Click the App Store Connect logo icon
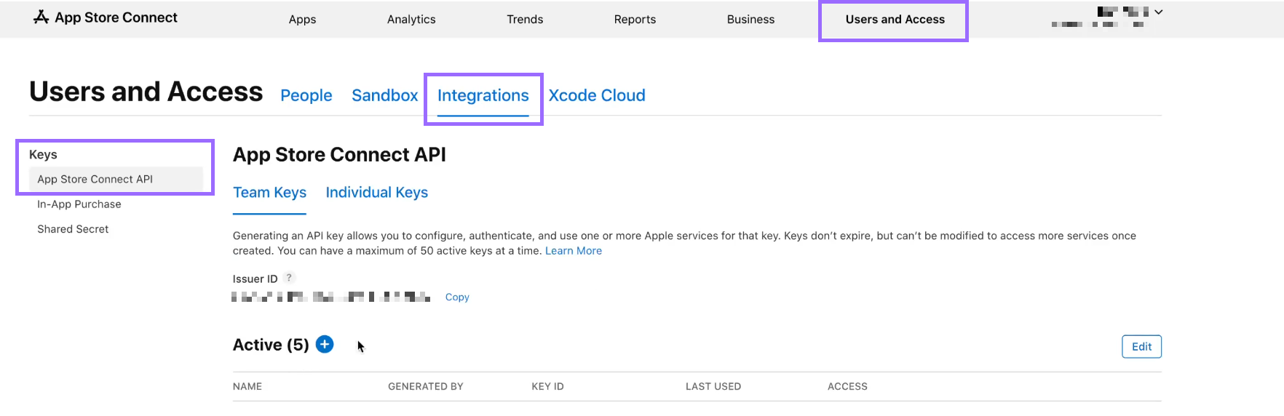 [41, 17]
